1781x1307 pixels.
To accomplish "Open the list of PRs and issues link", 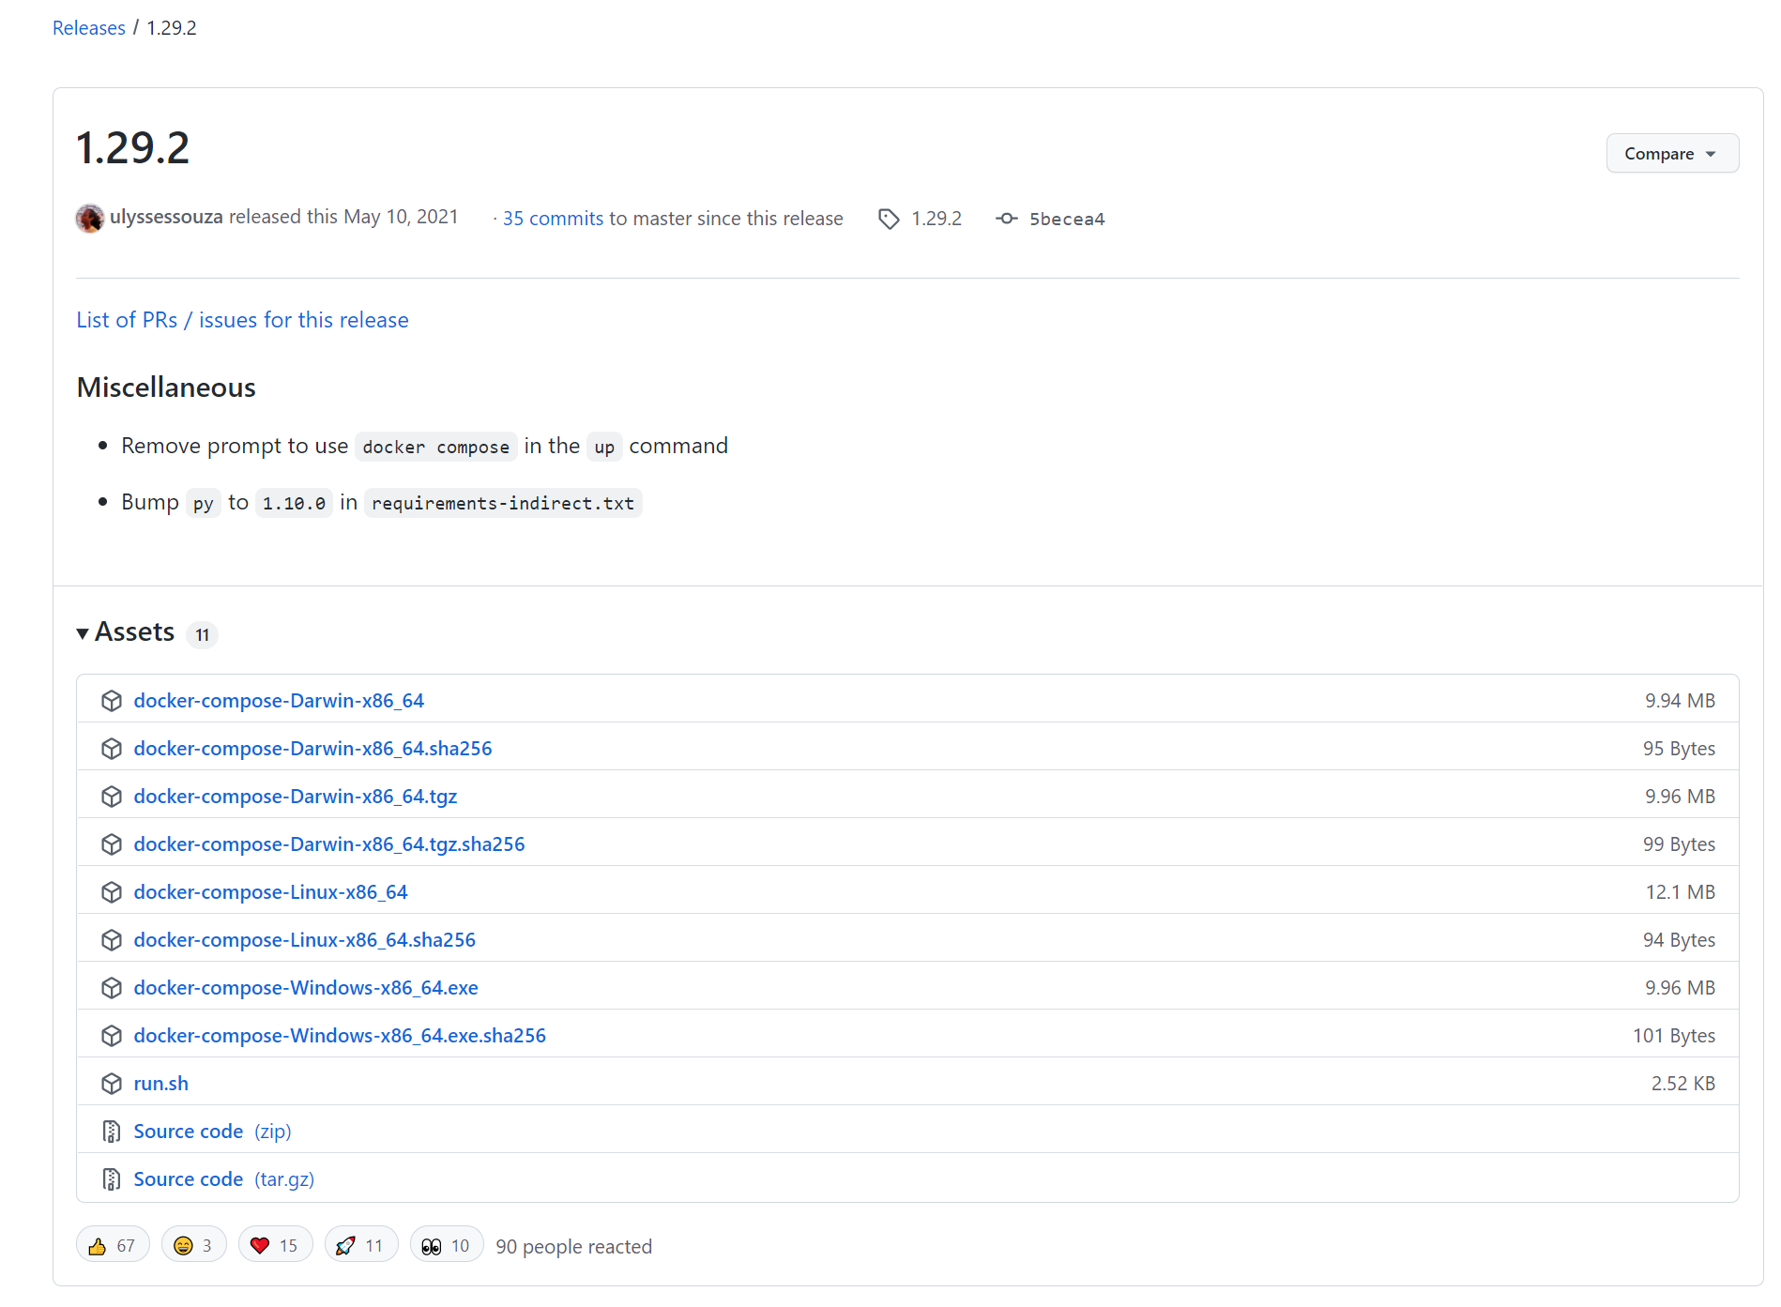I will 242,320.
